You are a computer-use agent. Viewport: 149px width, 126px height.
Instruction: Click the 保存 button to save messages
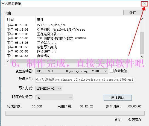[133, 13]
